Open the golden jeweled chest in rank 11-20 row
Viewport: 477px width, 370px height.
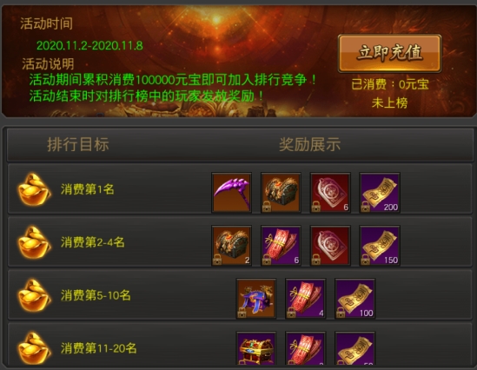(256, 348)
